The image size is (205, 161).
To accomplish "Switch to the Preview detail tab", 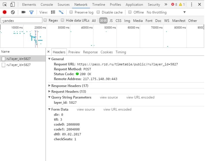I will point(74,52).
